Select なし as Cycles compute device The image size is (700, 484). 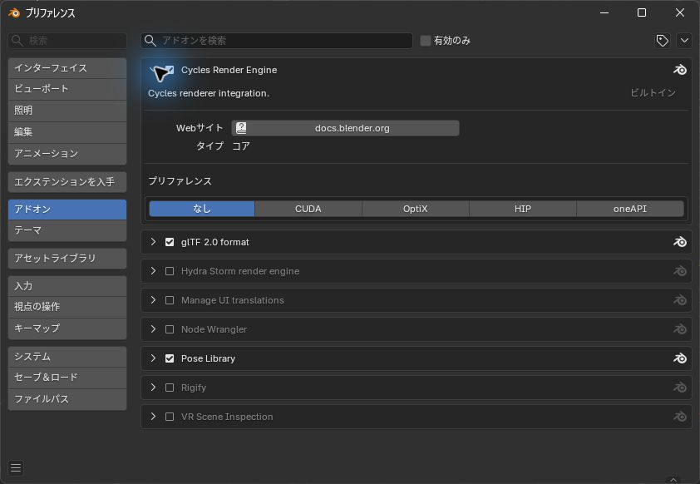pos(202,209)
